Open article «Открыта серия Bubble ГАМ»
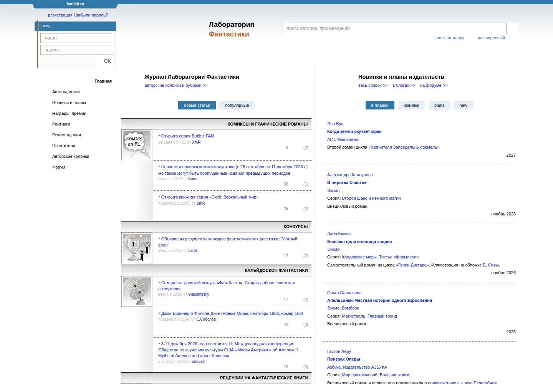 [188, 136]
